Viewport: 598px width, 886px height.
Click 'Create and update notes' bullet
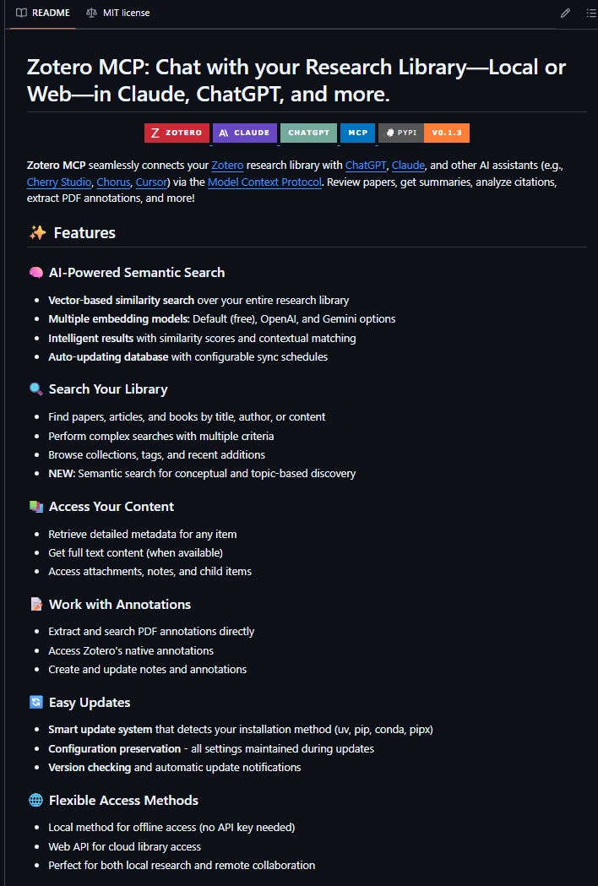point(147,670)
